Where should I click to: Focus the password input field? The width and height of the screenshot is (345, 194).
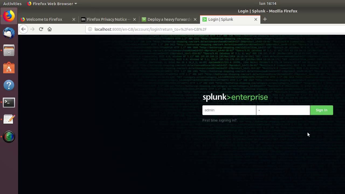tap(283, 110)
